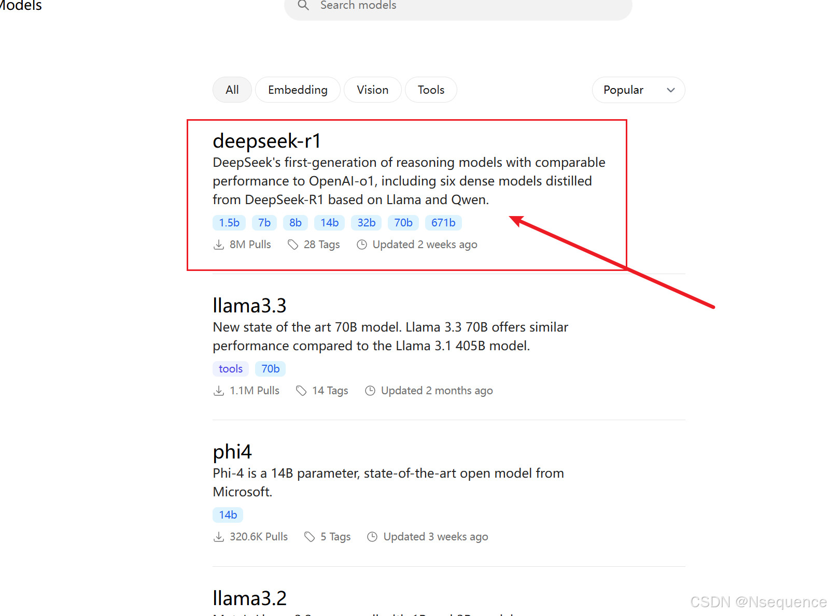Viewport: 829px width, 616px height.
Task: Click the 32b tag of deepseek-r1
Action: (x=367, y=223)
